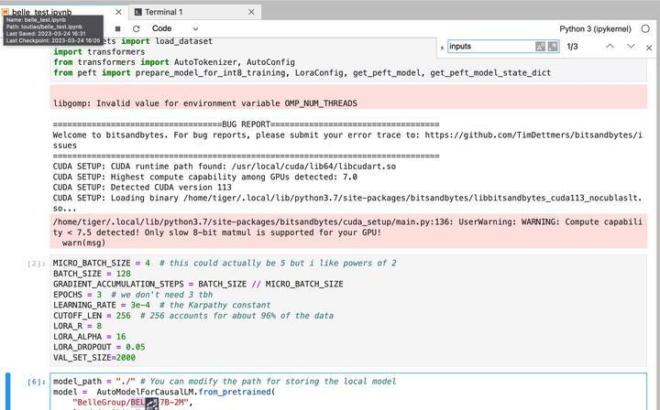
Task: Toggle match case in search box
Action: (540, 46)
